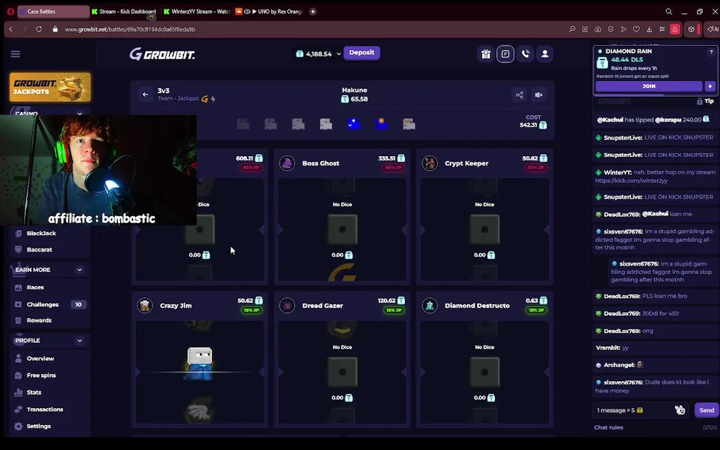Open the hamburger sidebar menu
Screen dimensions: 720x450
(15, 54)
